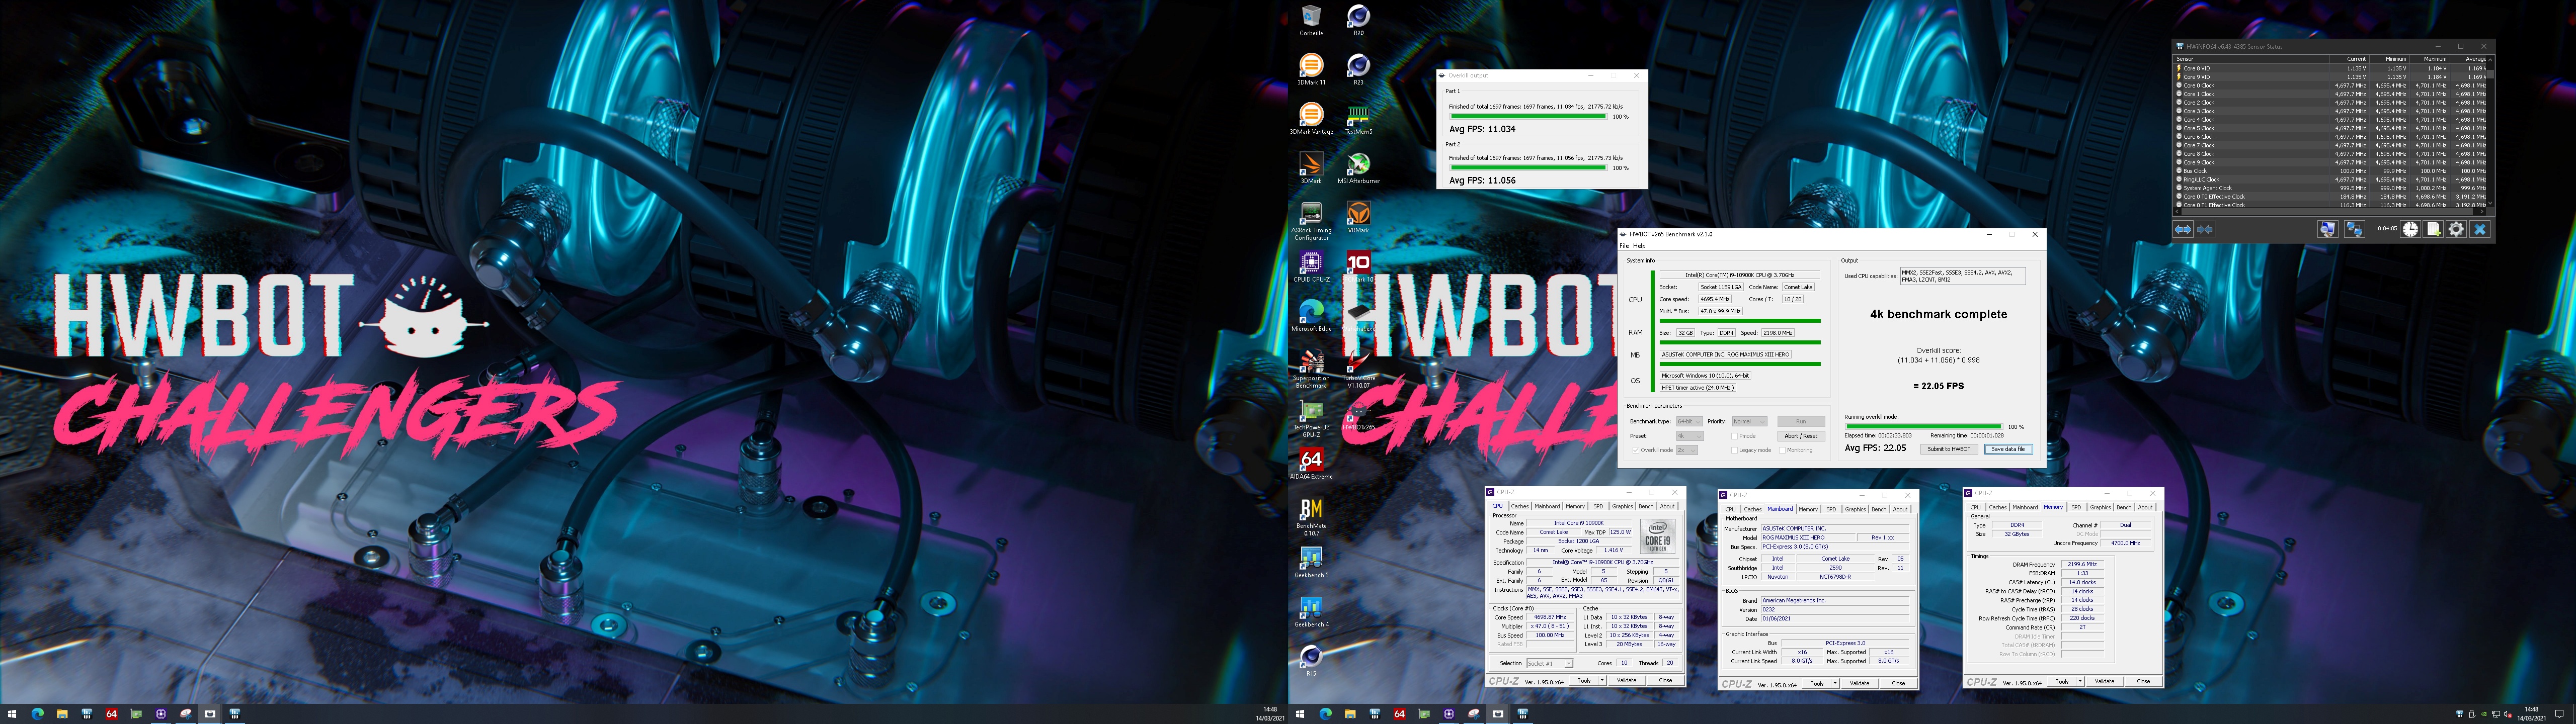Viewport: 2576px width, 724px height.
Task: Click HWiNFO's leftmost blue expand arrows icon
Action: click(x=2183, y=229)
